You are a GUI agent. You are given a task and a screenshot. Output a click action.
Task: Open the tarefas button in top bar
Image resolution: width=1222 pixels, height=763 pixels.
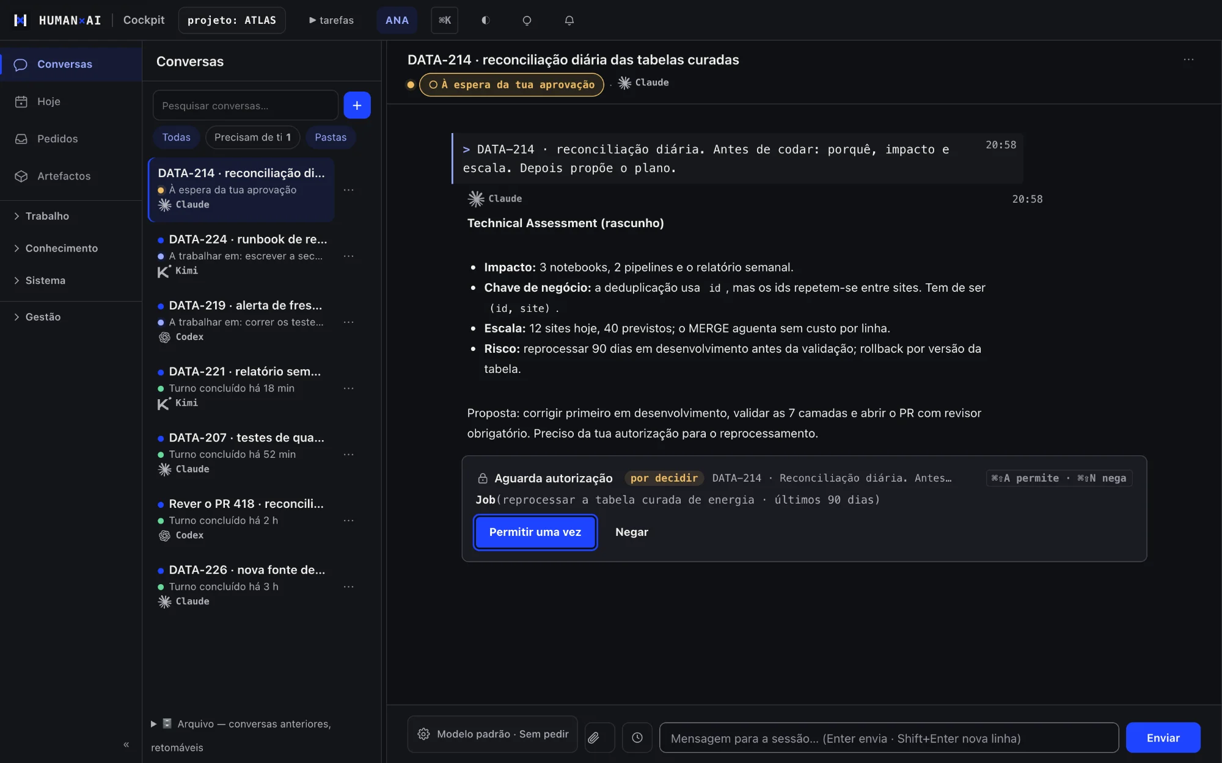pyautogui.click(x=331, y=20)
